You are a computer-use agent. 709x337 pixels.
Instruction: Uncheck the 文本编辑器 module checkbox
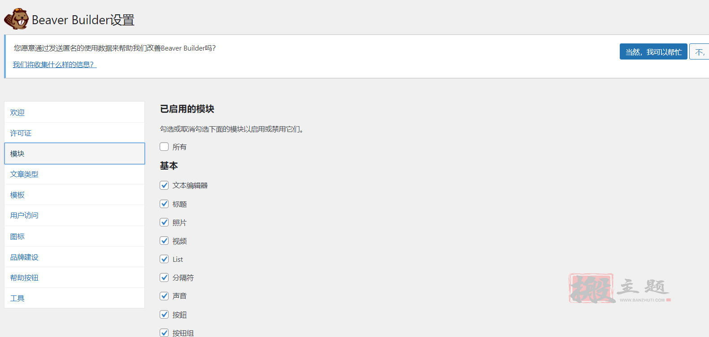164,185
